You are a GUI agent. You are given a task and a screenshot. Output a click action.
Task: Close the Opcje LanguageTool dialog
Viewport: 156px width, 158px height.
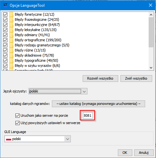pos(151,5)
